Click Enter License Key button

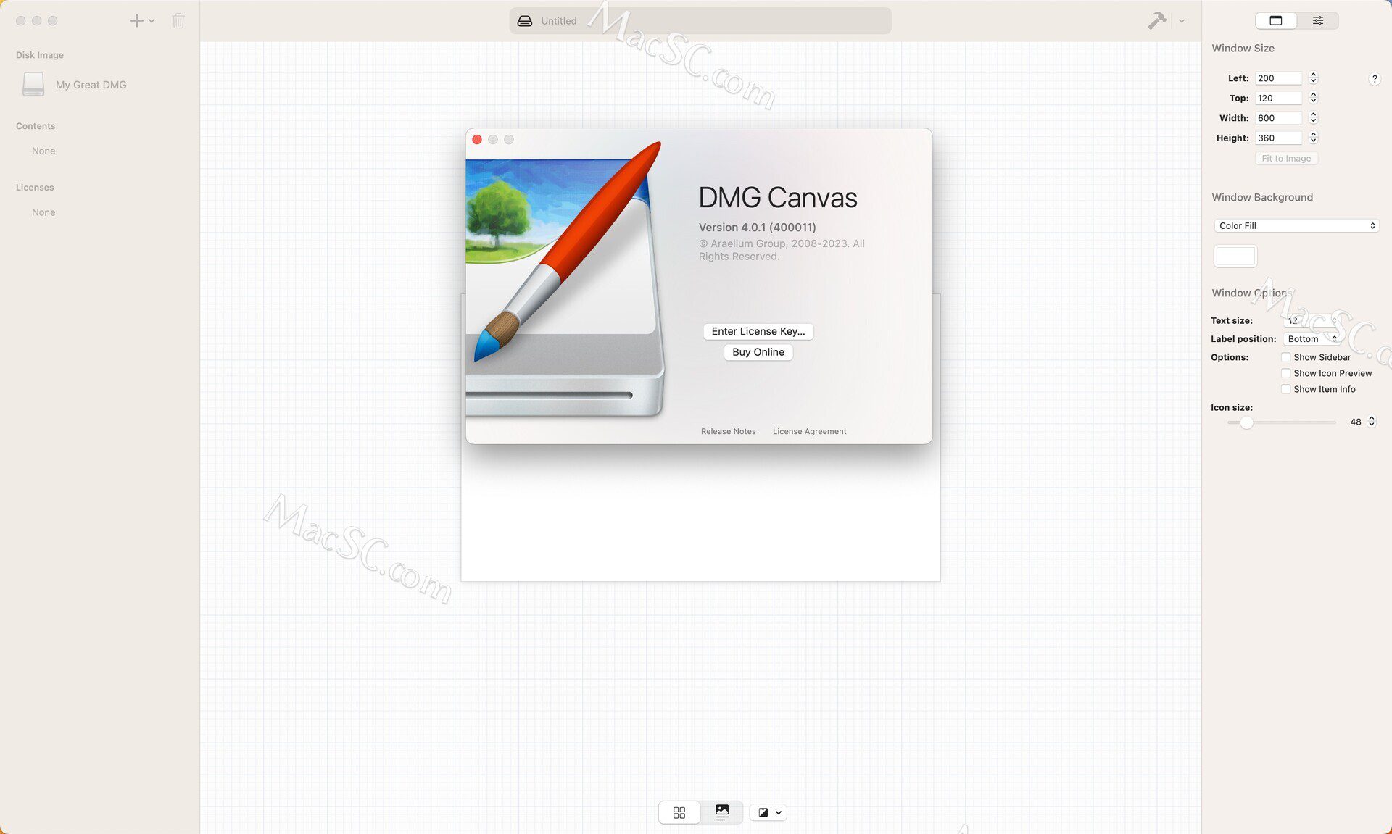point(757,330)
